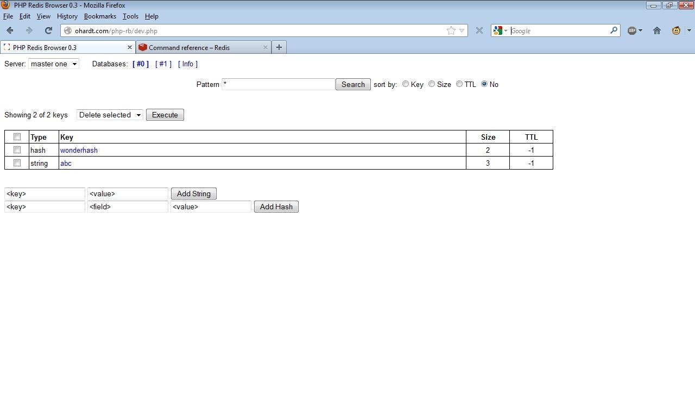Screen dimensions: 695x405
Task: Click the bookmark star in the address bar
Action: coord(451,30)
